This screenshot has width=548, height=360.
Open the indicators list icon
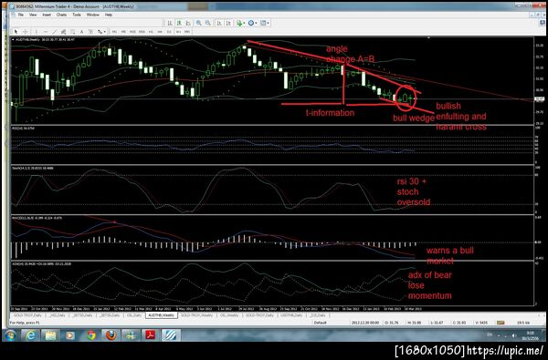(239, 23)
